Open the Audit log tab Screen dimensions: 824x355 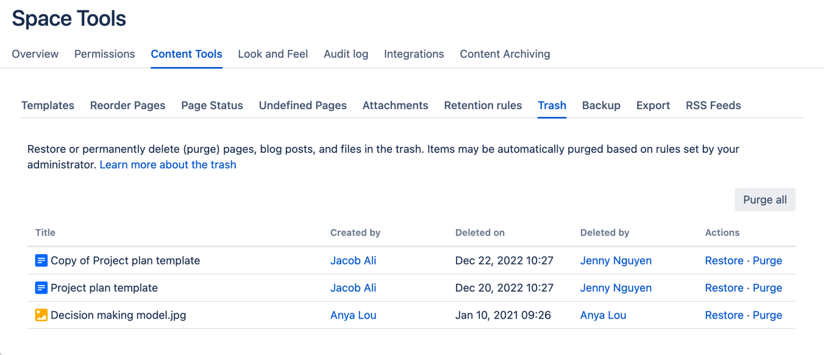(x=346, y=54)
